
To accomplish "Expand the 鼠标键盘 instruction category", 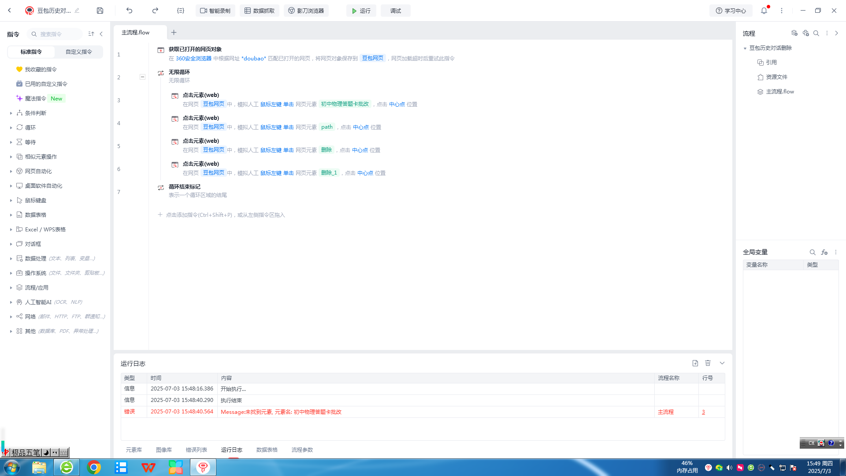I will click(11, 201).
